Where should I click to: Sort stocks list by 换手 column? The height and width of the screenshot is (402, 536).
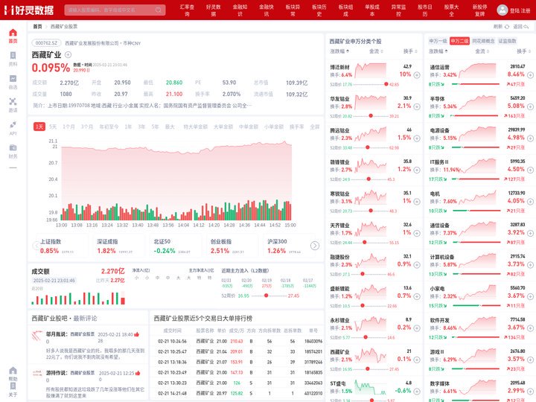(x=410, y=51)
